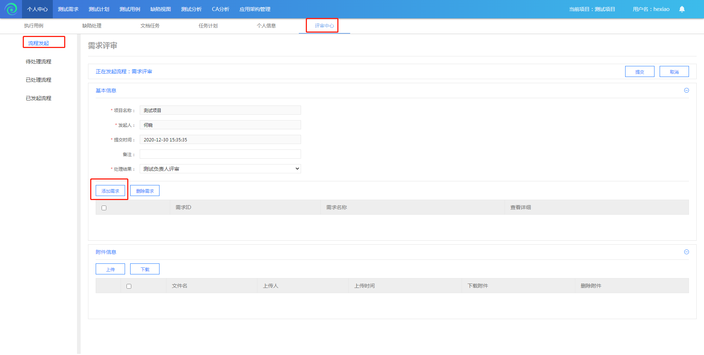704x355 pixels.
Task: Click the 删除需求 button
Action: click(x=145, y=191)
